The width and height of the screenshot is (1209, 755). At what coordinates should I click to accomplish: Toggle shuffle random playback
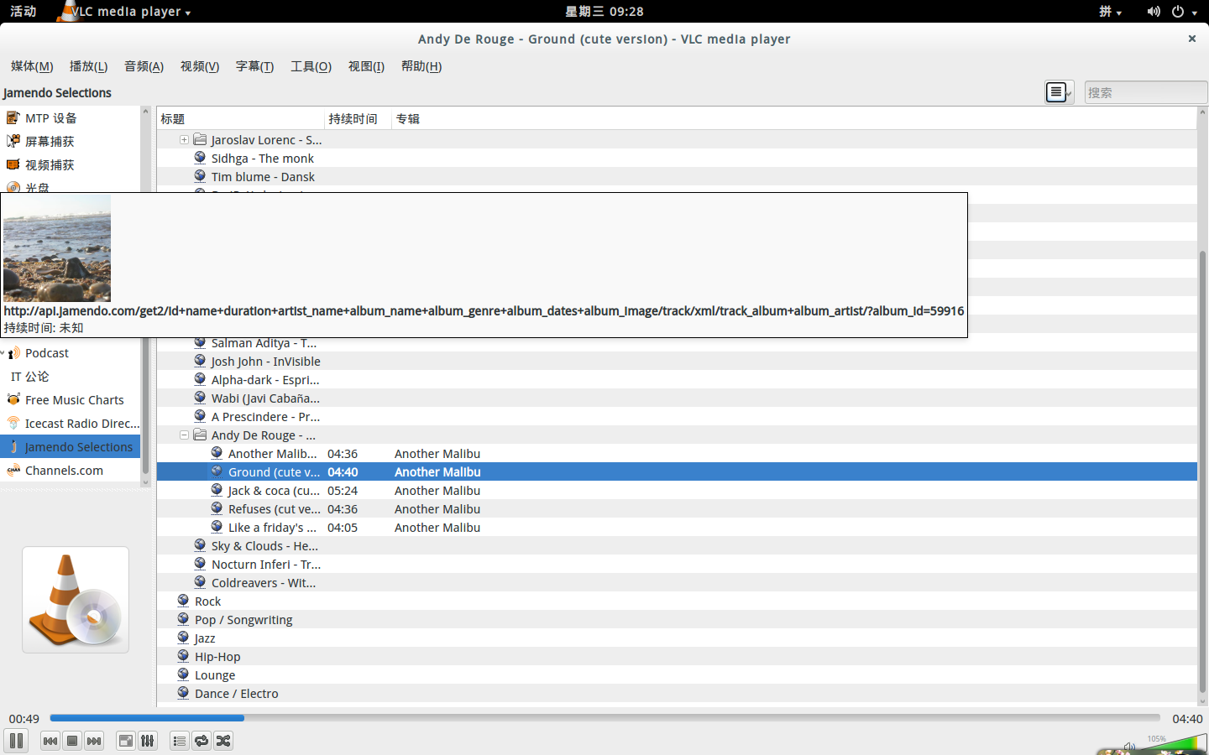(223, 741)
